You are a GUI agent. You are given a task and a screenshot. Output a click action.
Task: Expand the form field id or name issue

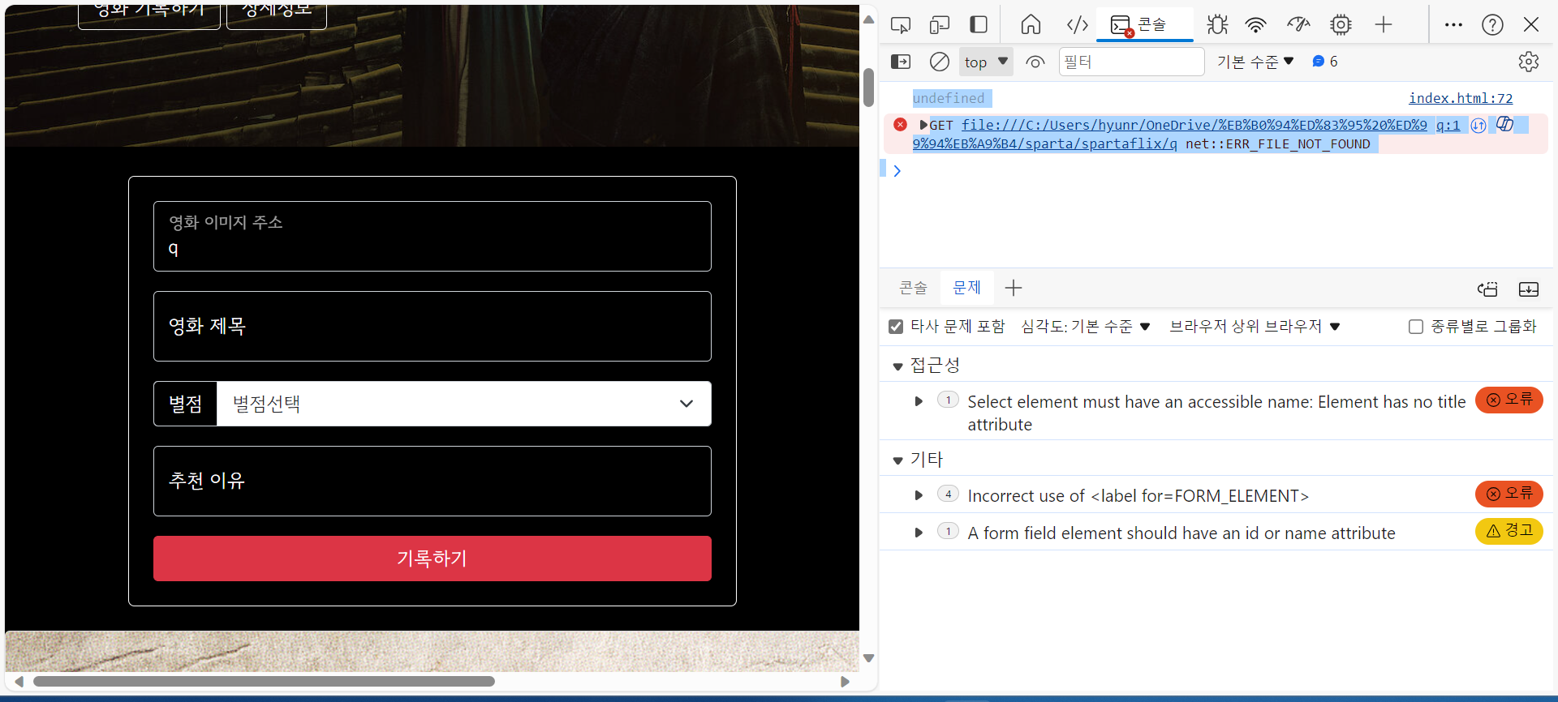(919, 533)
